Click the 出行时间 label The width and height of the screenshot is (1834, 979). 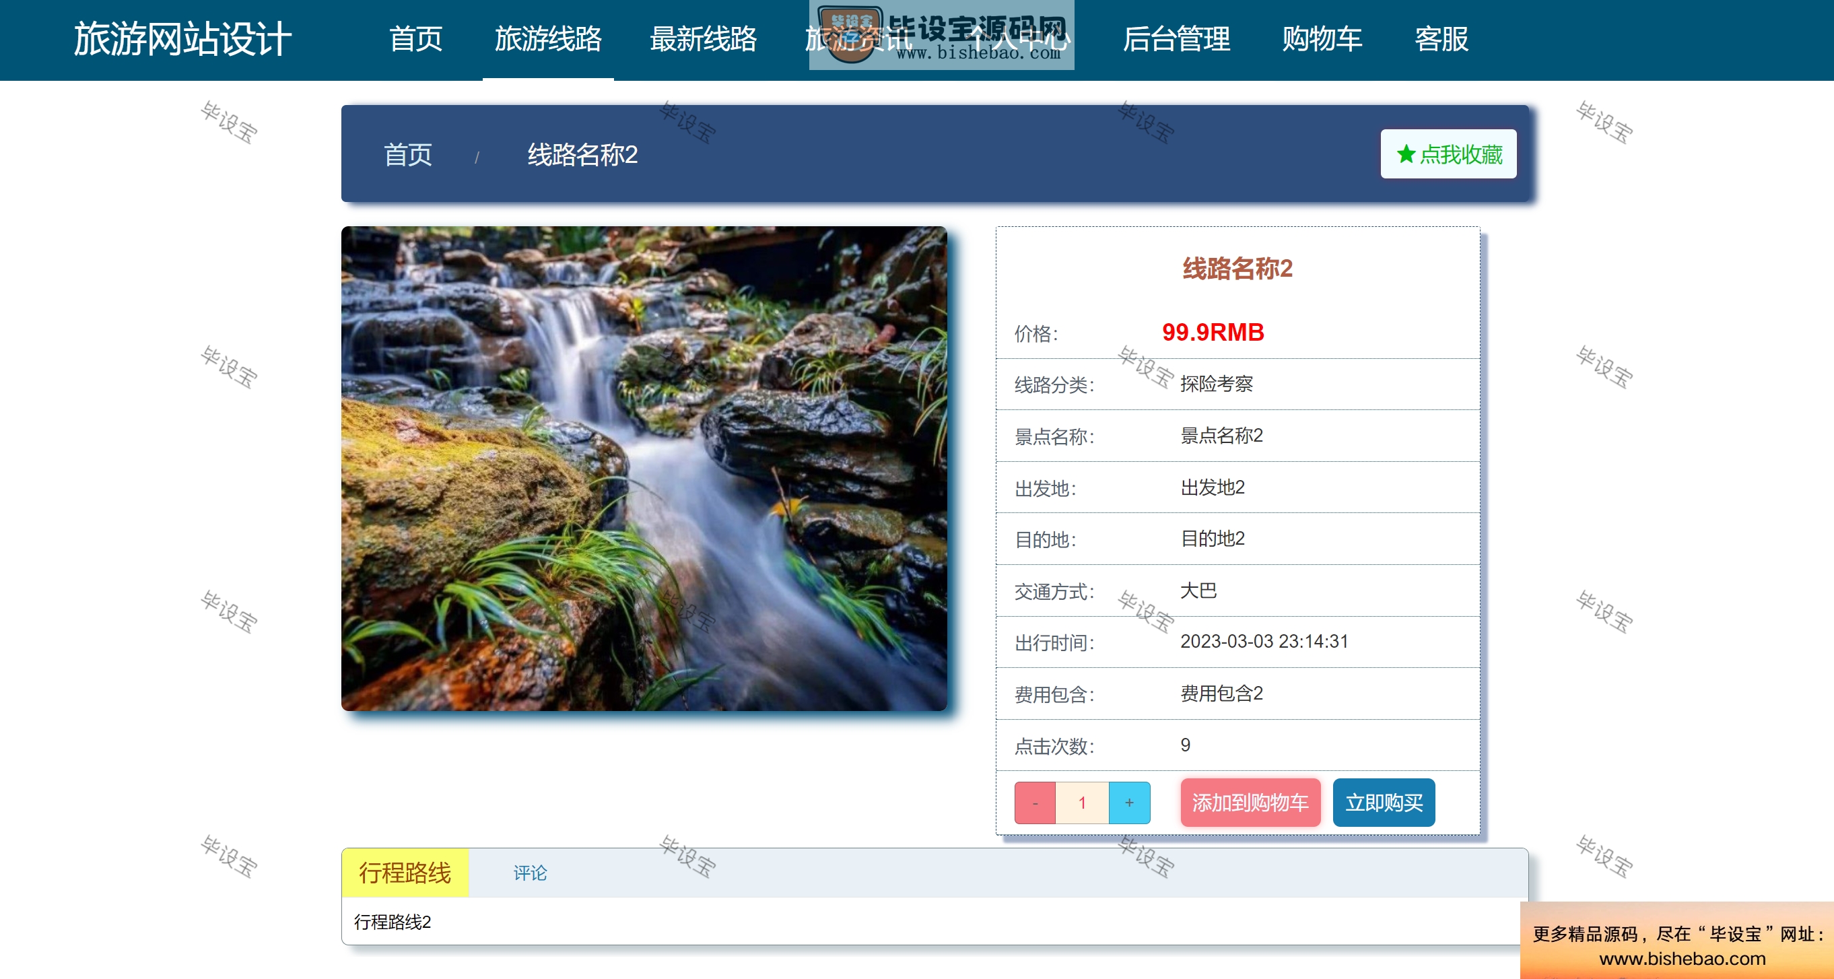(1054, 642)
